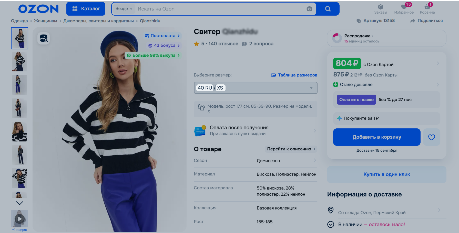This screenshot has width=459, height=233.
Task: Click the OZON logo
Action: (x=38, y=9)
